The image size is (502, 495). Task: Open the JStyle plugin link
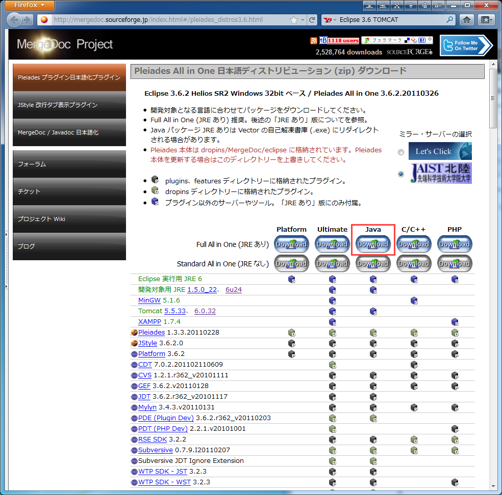pos(147,343)
